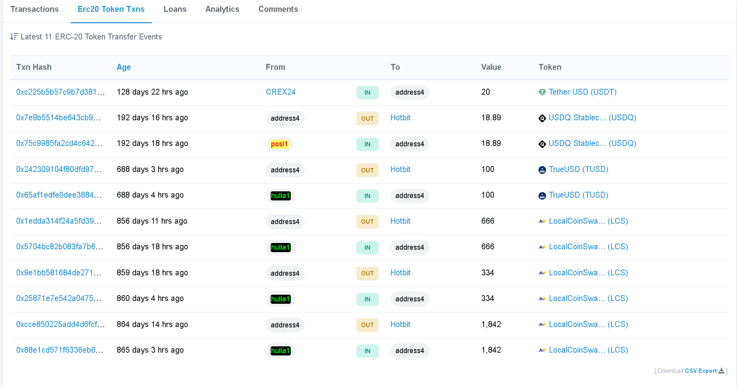The width and height of the screenshot is (737, 387).
Task: Open transaction 0x65af1edfe0dee3884
Action: click(x=59, y=195)
